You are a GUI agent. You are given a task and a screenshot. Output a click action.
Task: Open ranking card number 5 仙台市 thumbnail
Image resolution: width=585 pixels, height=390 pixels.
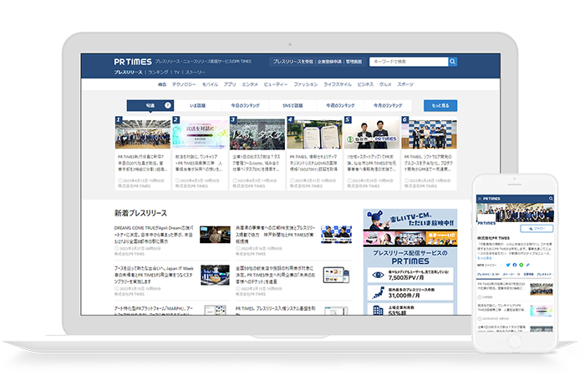coord(372,134)
